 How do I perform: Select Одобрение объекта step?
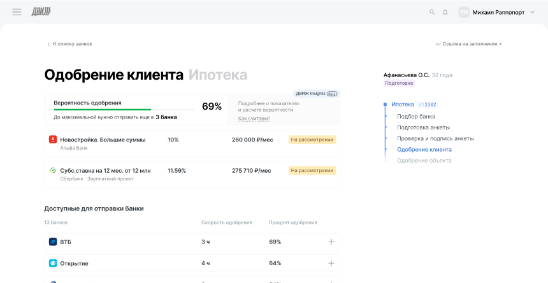(x=424, y=161)
